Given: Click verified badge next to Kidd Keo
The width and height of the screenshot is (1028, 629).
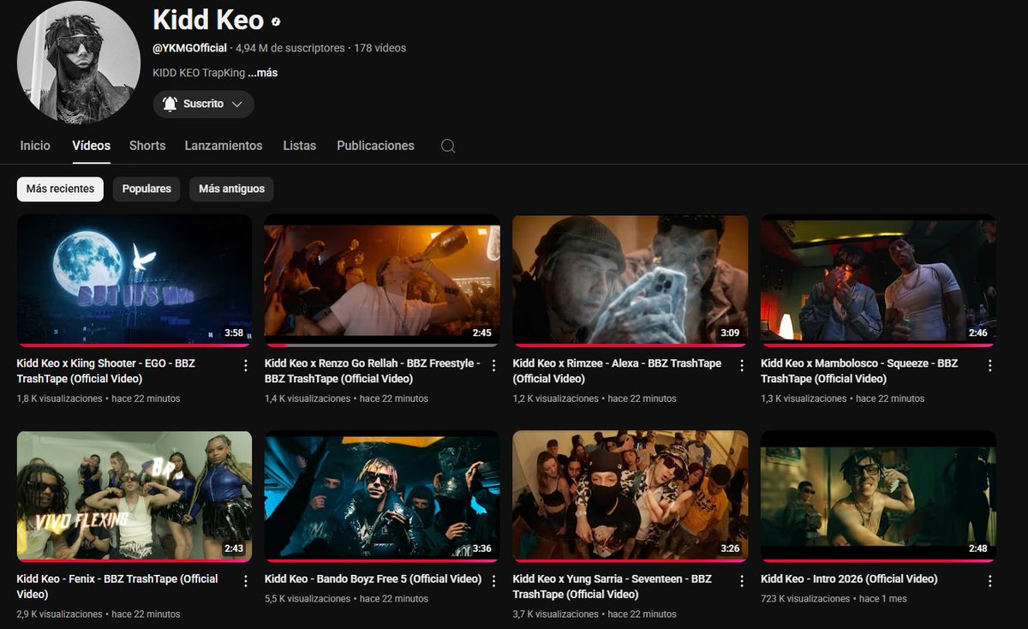Looking at the screenshot, I should click(276, 21).
